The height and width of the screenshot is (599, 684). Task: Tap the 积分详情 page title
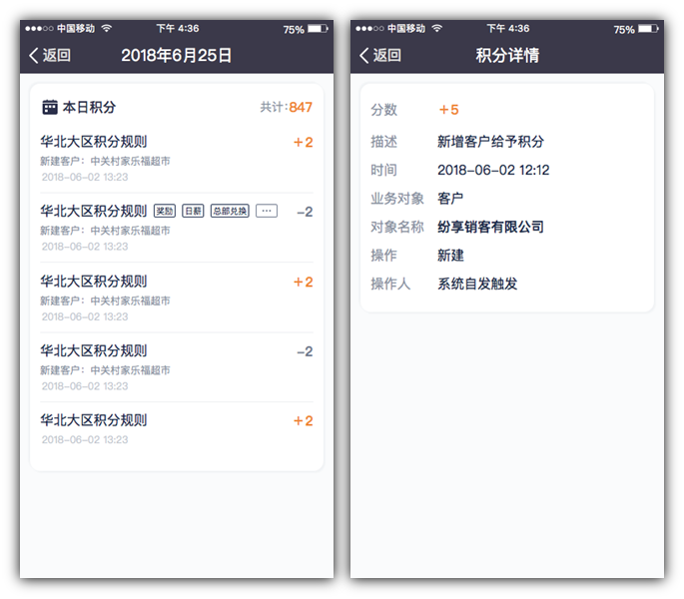pos(507,56)
